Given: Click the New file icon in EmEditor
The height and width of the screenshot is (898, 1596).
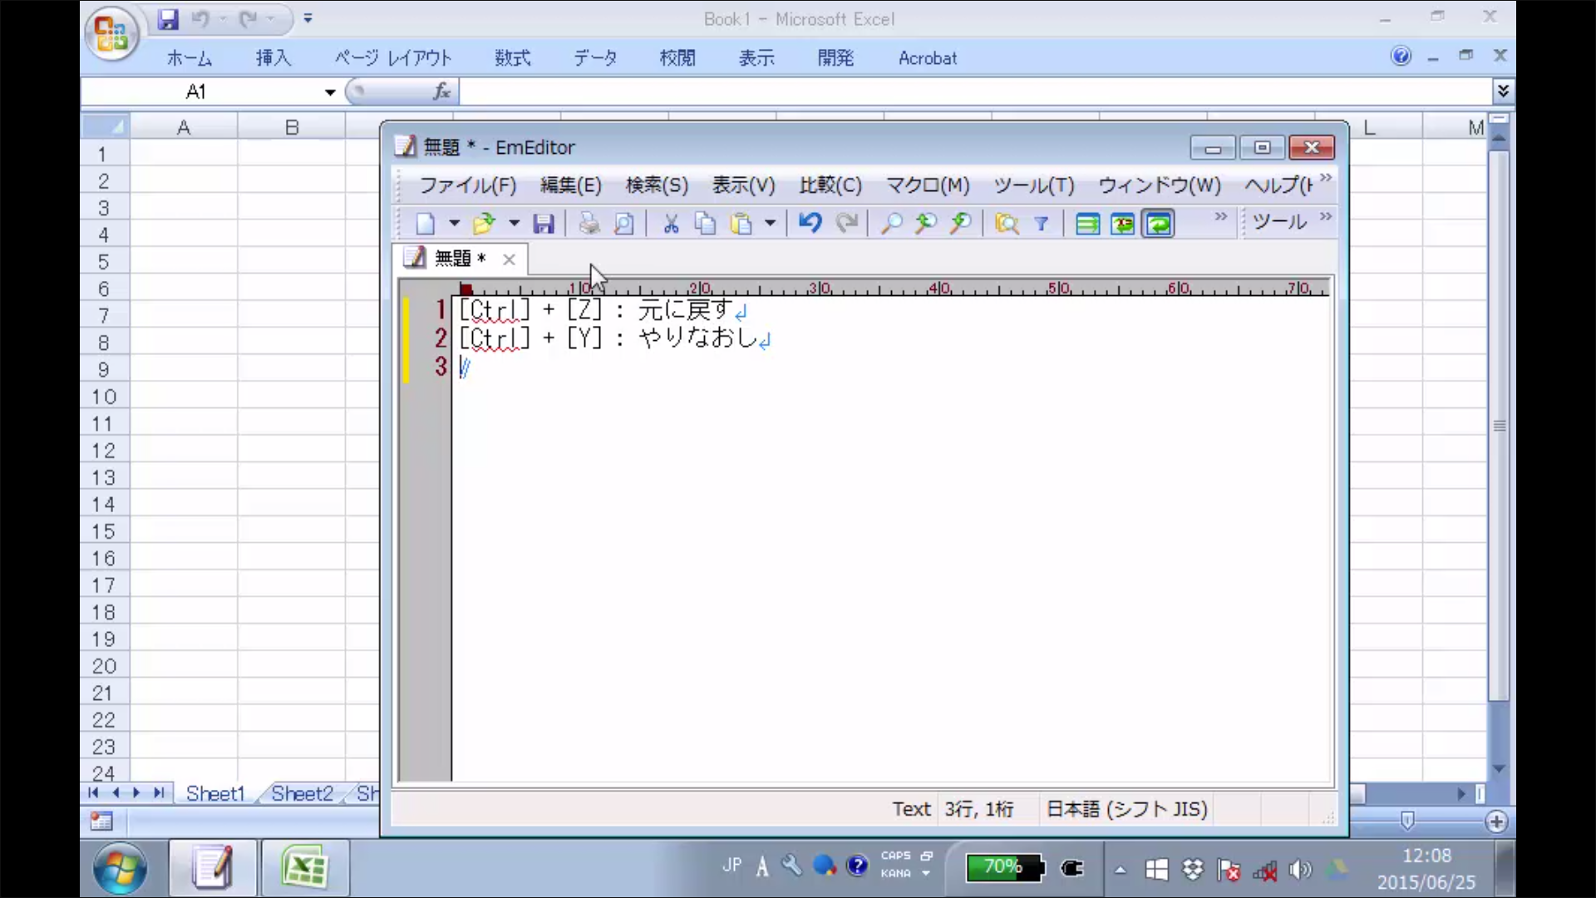Looking at the screenshot, I should [426, 224].
